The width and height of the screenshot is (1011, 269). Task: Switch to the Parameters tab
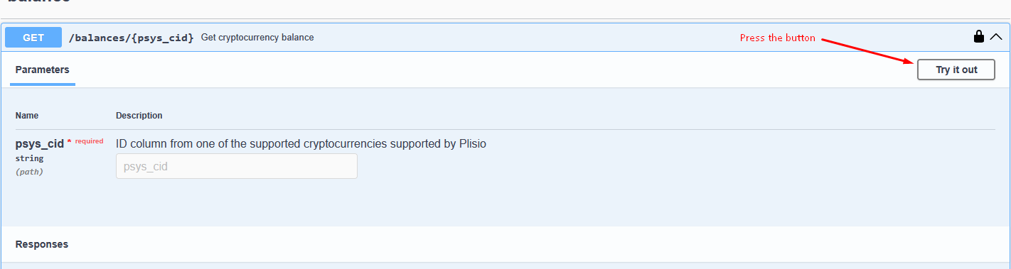43,70
